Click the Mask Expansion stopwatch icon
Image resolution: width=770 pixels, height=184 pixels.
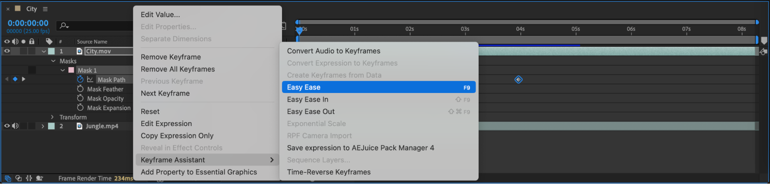(80, 108)
